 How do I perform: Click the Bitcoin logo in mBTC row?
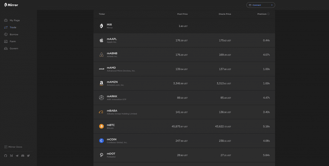pyautogui.click(x=101, y=126)
